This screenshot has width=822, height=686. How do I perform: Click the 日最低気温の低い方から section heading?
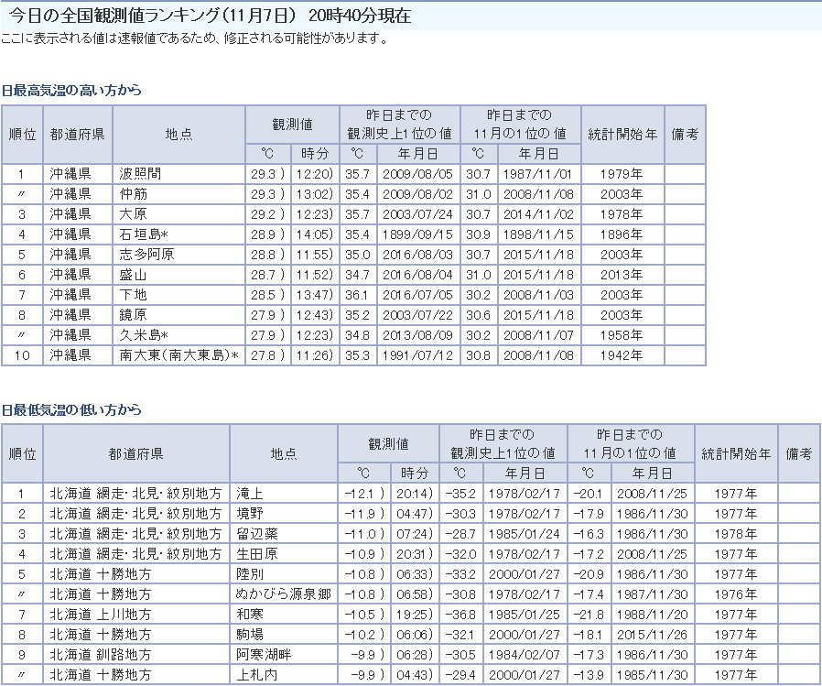(71, 409)
